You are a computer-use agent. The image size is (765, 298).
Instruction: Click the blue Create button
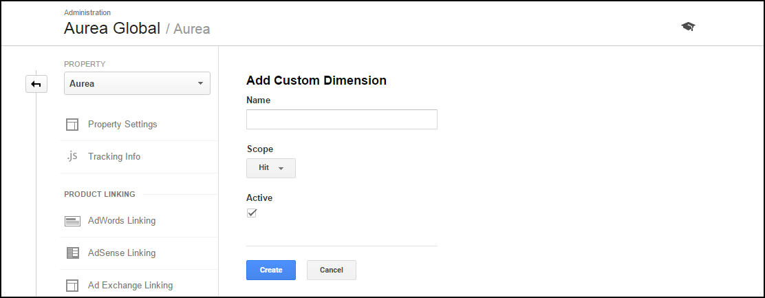[271, 270]
